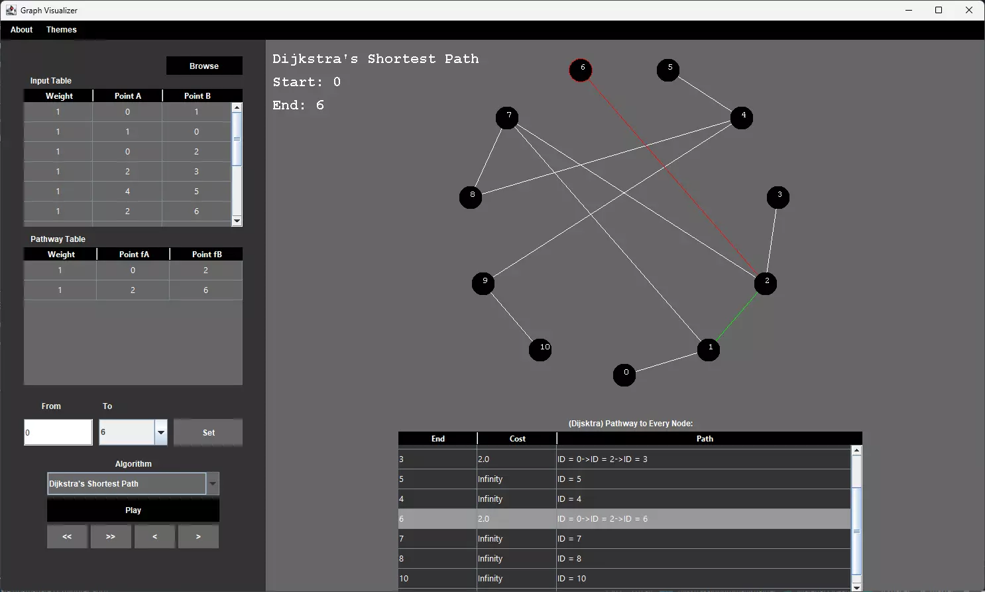Click the >> skip-to-end button
The image size is (985, 592).
111,536
